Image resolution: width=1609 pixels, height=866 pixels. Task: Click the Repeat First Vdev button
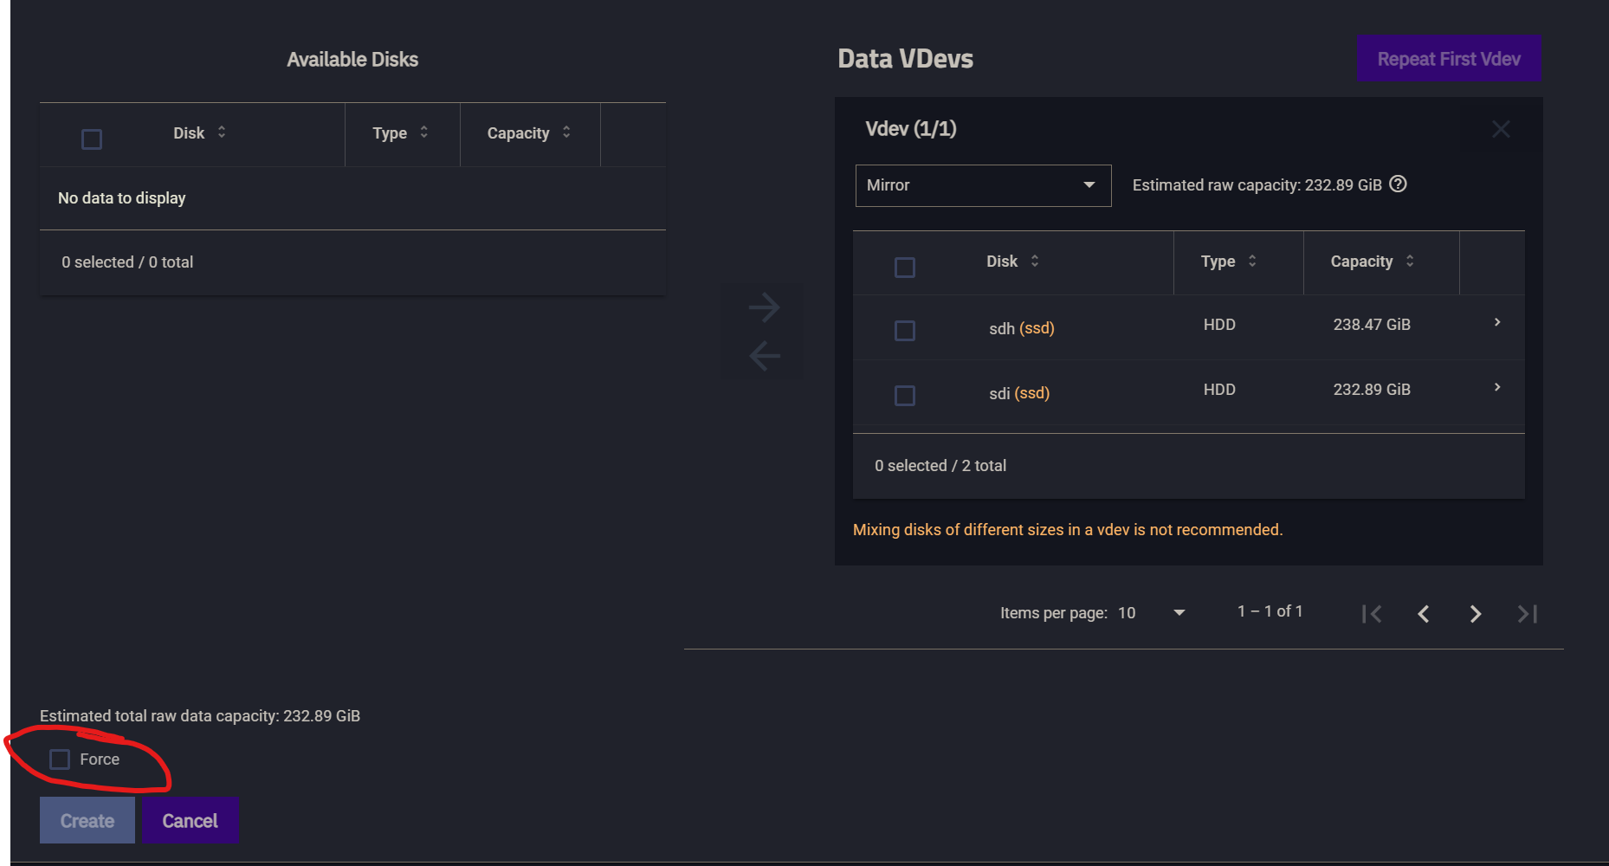click(x=1449, y=59)
